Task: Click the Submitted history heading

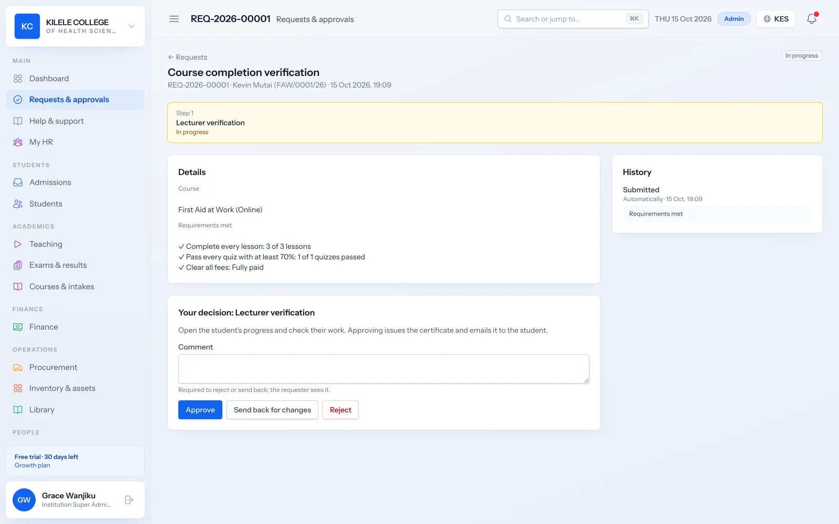Action: point(641,190)
